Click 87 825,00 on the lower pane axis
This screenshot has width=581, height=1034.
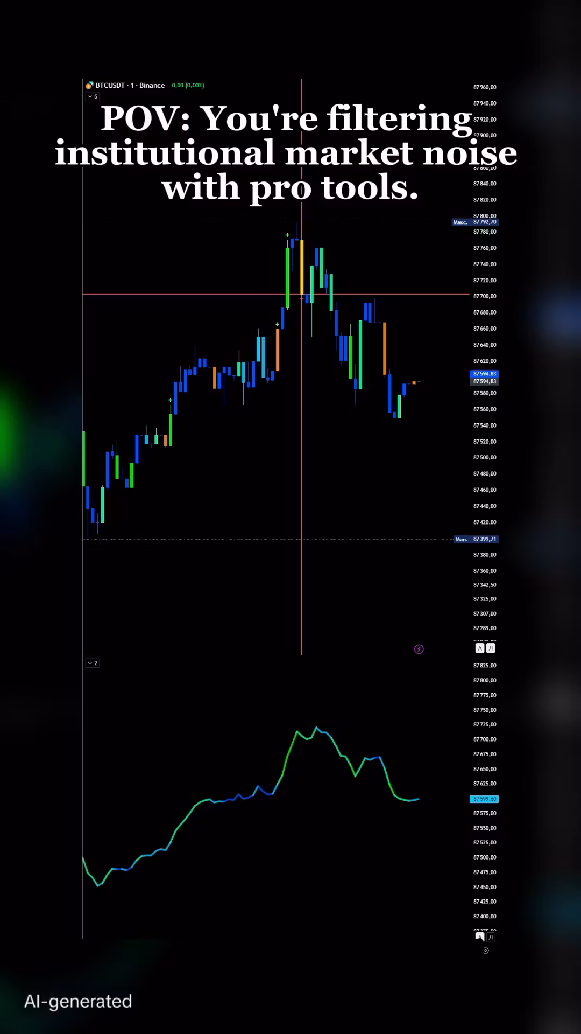[x=485, y=666]
